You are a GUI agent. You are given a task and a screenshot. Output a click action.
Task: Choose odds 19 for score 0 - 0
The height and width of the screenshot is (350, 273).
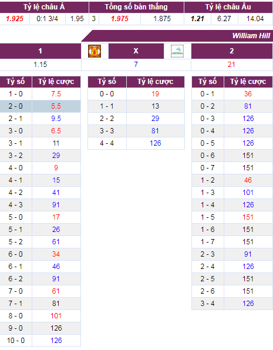156,94
